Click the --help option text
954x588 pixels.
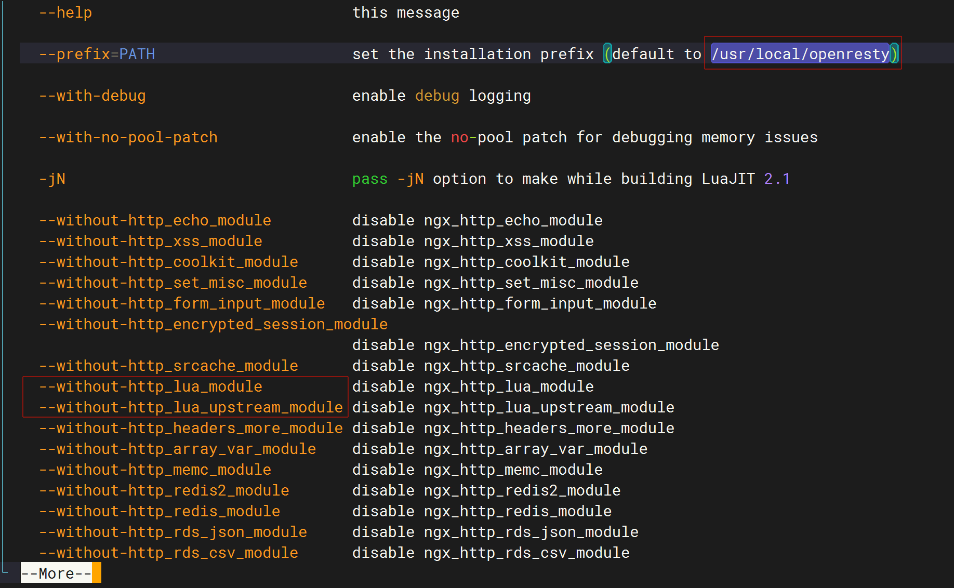tap(65, 12)
